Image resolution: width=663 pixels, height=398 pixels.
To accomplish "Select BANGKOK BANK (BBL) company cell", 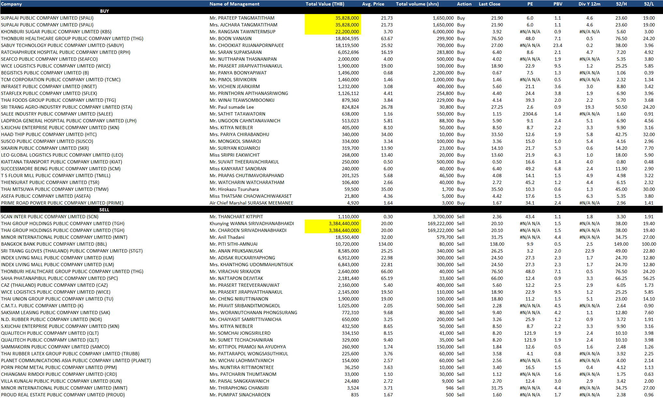I will click(x=54, y=244).
